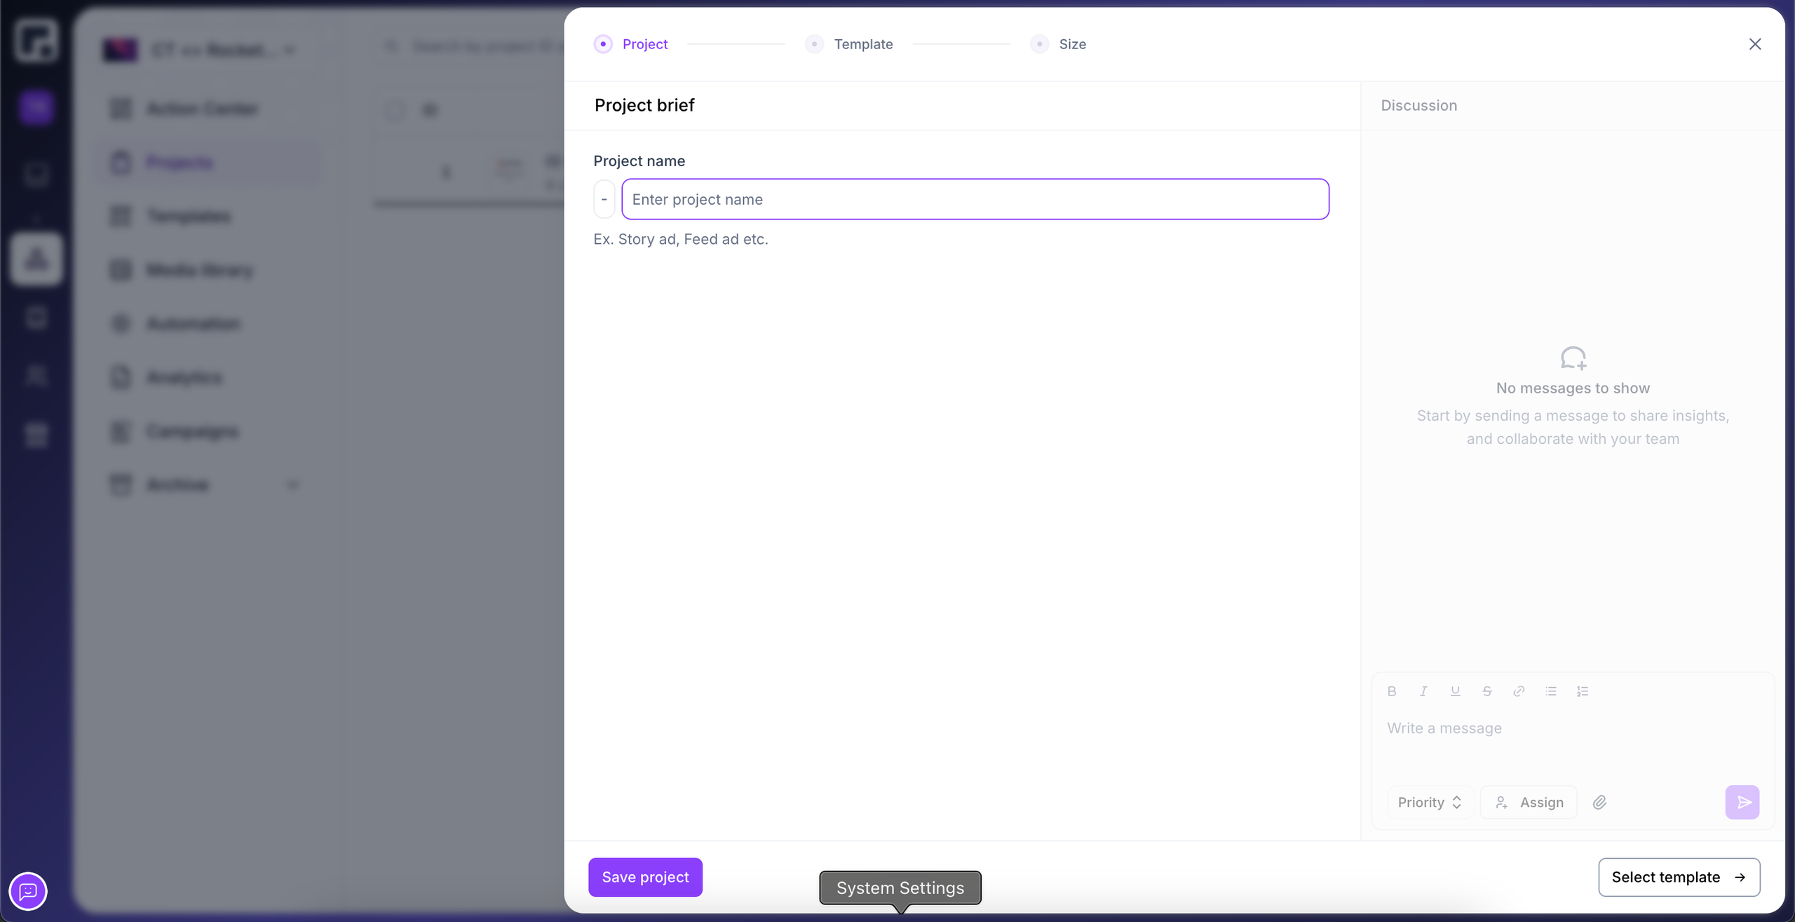Click Select template button
This screenshot has height=922, width=1795.
pyautogui.click(x=1679, y=877)
